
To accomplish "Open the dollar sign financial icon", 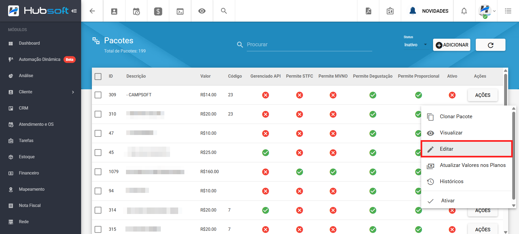I will tap(158, 11).
